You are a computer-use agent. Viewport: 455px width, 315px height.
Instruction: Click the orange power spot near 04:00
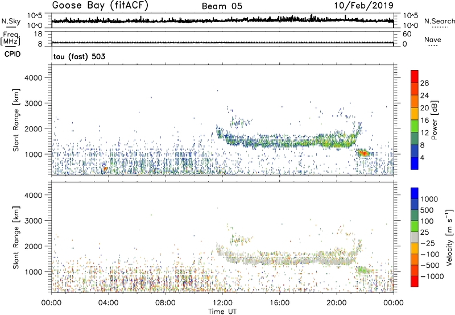(x=105, y=168)
